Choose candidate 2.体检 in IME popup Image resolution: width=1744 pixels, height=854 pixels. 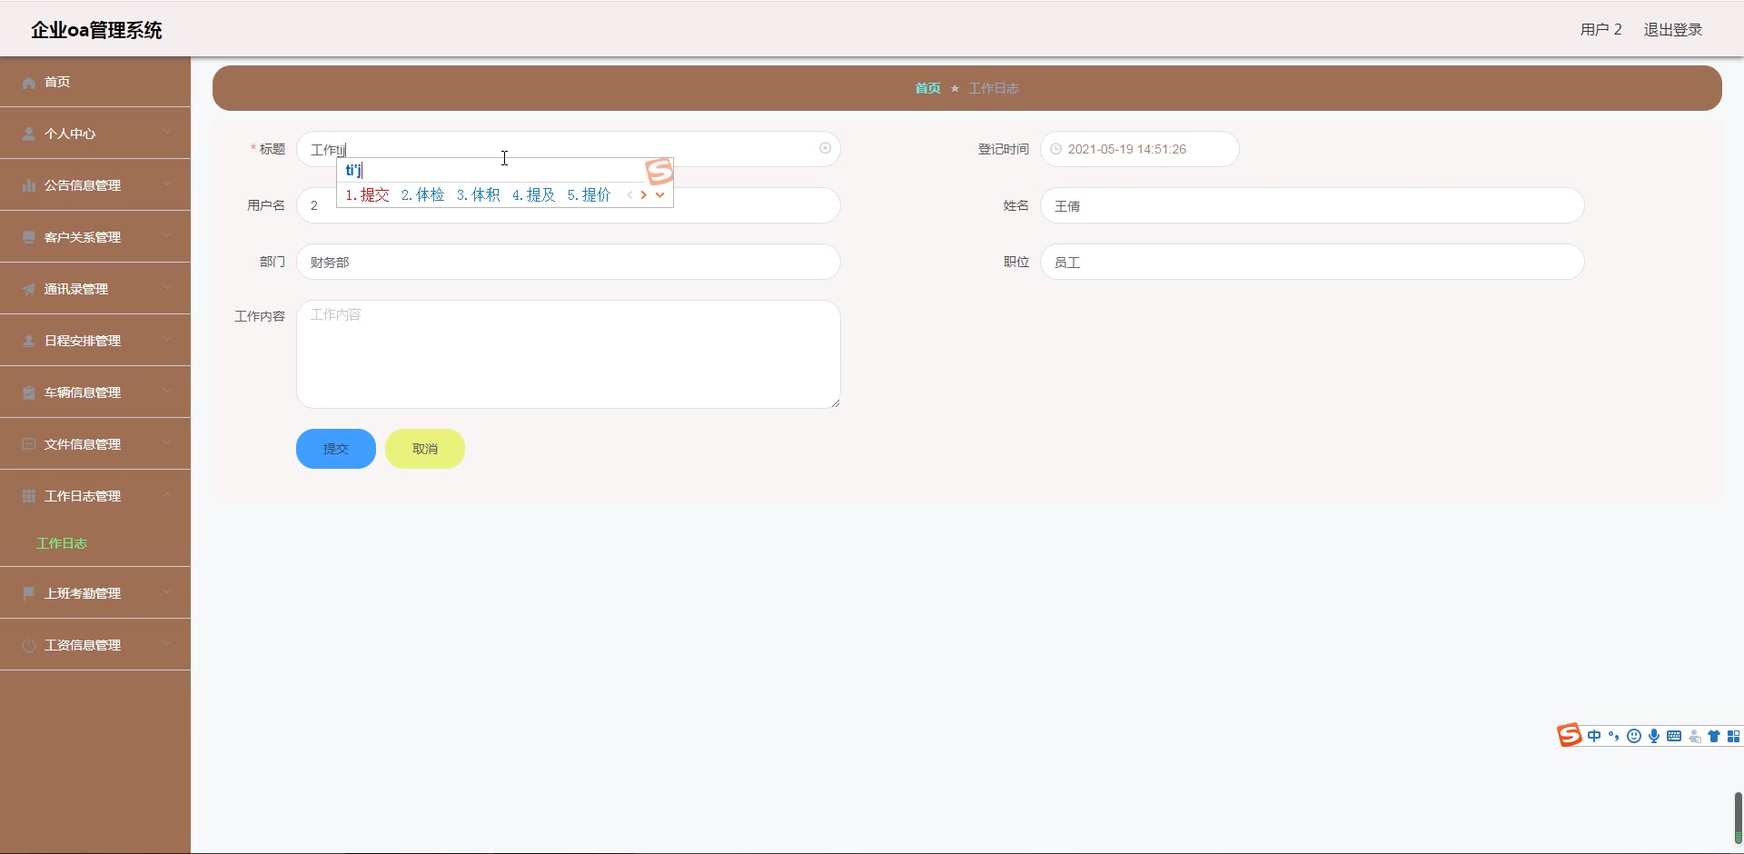click(422, 194)
